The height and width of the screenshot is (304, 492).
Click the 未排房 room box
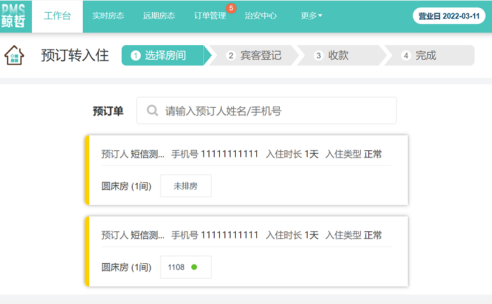(x=185, y=185)
